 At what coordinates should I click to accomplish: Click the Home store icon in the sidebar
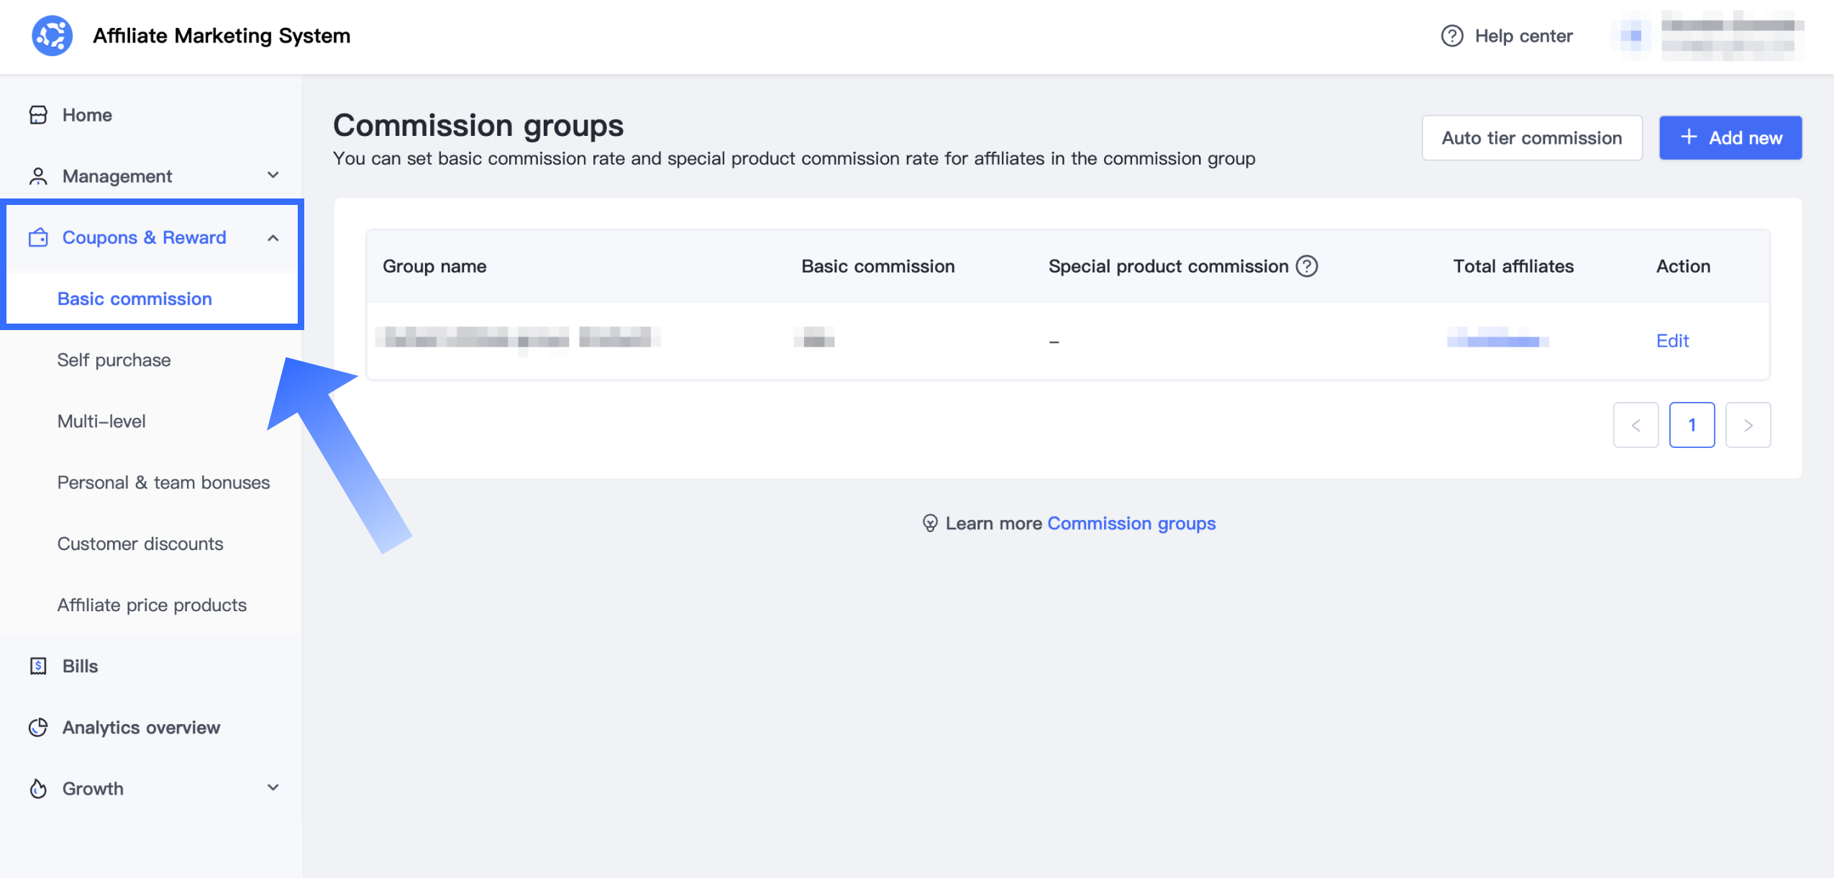tap(38, 115)
